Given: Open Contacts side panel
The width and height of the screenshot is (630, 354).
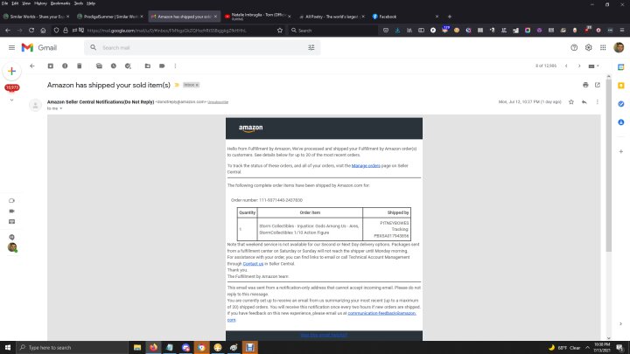Looking at the screenshot, I should click(620, 122).
